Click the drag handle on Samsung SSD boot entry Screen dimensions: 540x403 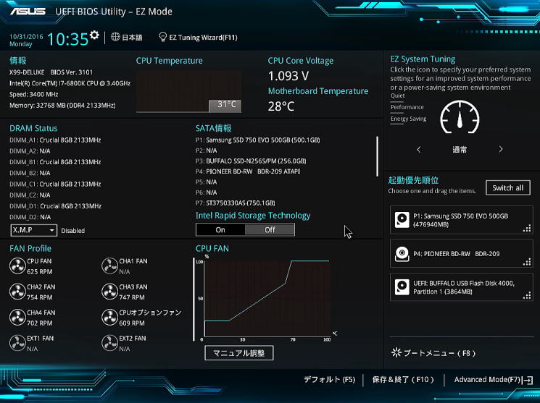[527, 229]
